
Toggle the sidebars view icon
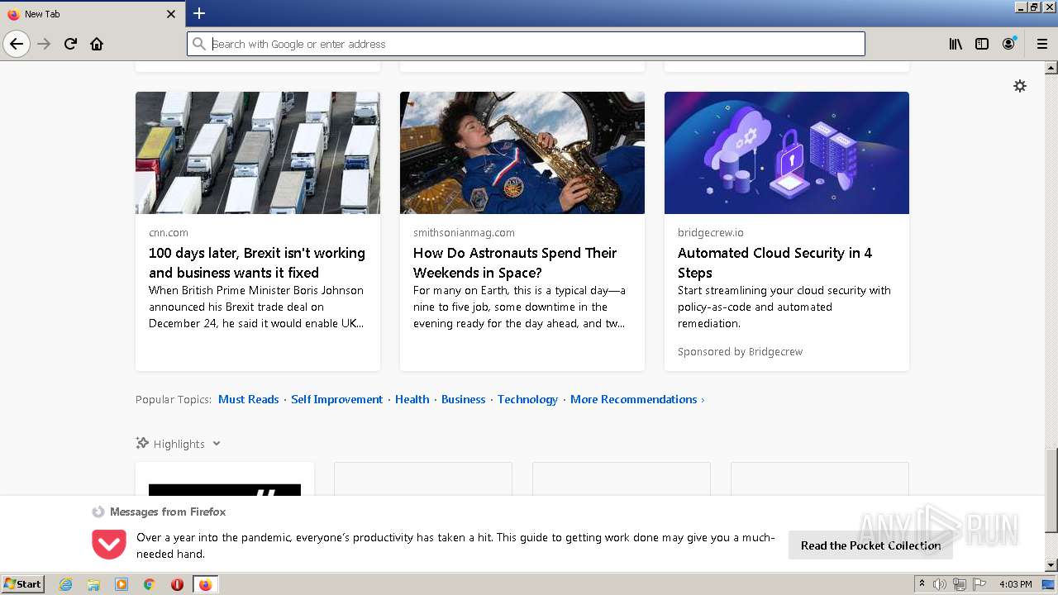982,44
